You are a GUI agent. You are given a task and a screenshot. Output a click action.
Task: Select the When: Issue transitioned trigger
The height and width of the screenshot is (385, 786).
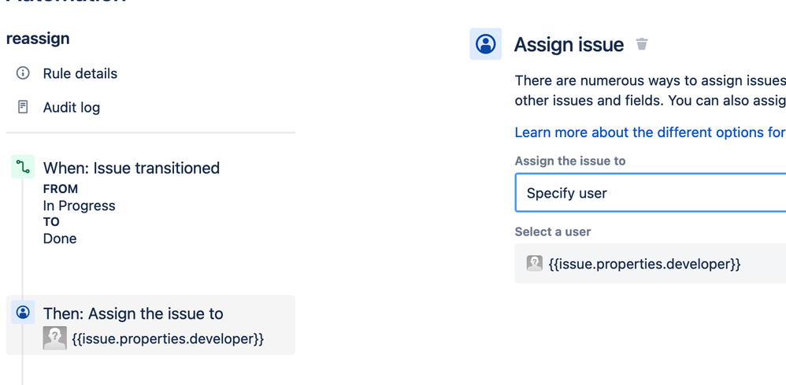pyautogui.click(x=132, y=168)
